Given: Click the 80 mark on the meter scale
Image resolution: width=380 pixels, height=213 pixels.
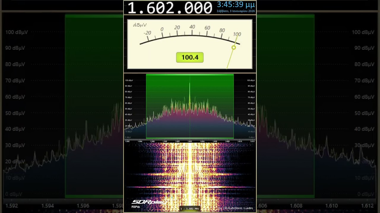Looking at the screenshot, I should 222,30.
